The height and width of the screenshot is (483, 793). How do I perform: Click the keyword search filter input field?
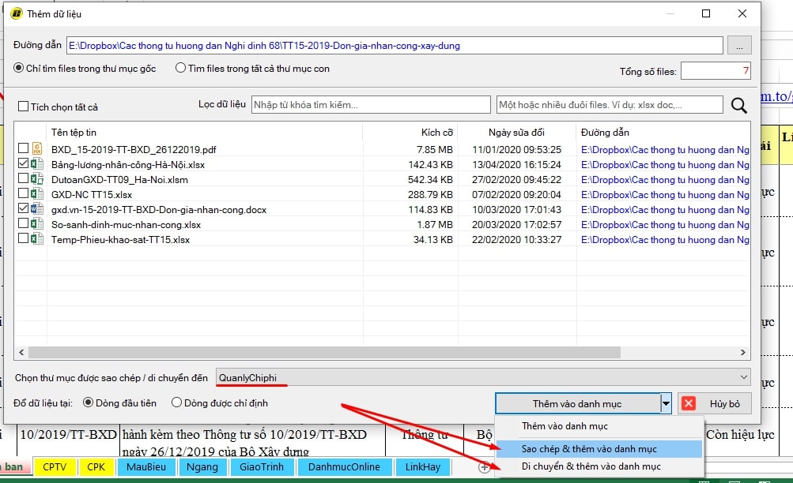[x=369, y=105]
